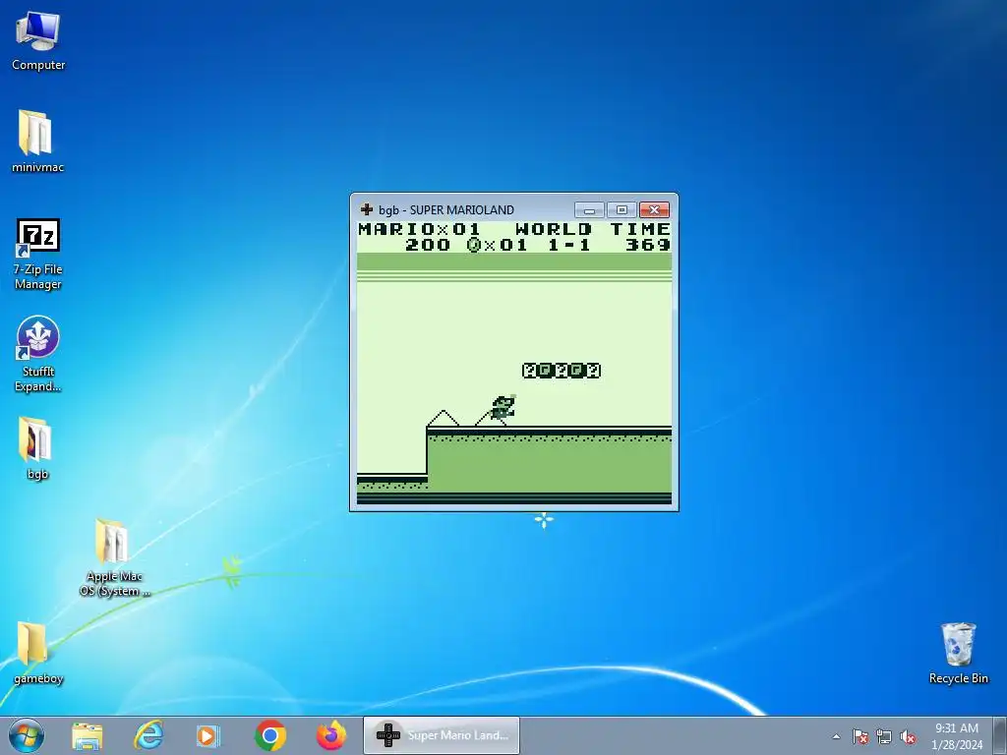Click the row of question blocks in game
This screenshot has width=1007, height=755.
(562, 371)
